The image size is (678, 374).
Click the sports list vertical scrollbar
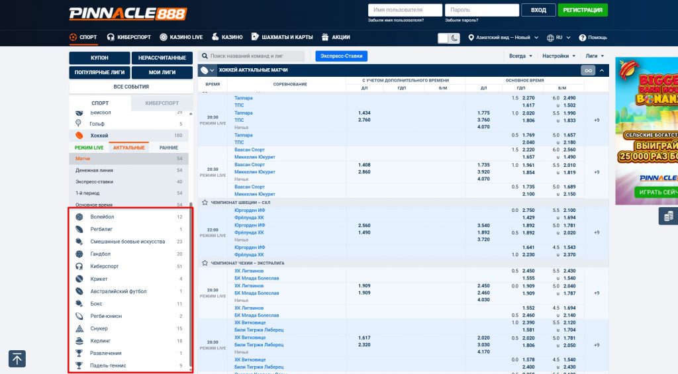click(x=191, y=285)
